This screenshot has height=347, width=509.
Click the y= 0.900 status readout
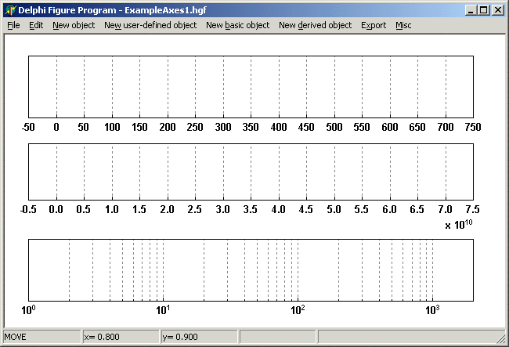[200, 337]
